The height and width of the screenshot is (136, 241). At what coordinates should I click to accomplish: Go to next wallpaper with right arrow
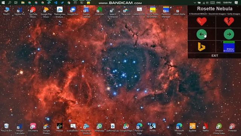coord(229,34)
